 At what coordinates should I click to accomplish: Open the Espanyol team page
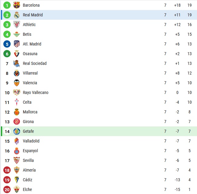click(x=30, y=151)
